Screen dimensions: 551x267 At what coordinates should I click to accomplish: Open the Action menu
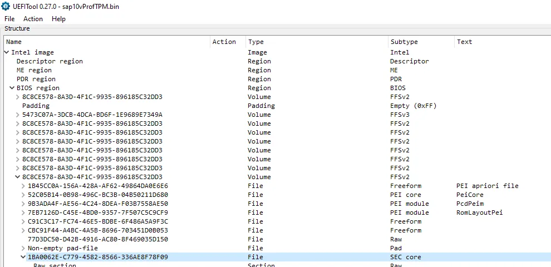(x=33, y=19)
